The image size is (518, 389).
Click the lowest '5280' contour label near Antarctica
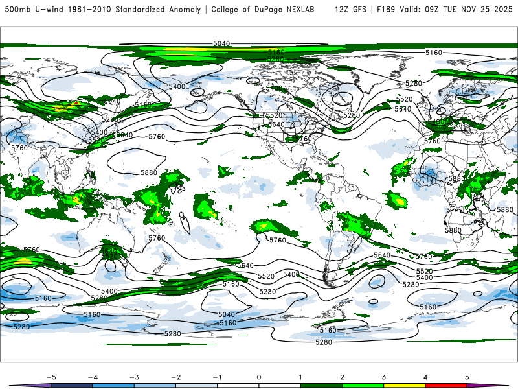[324, 342]
